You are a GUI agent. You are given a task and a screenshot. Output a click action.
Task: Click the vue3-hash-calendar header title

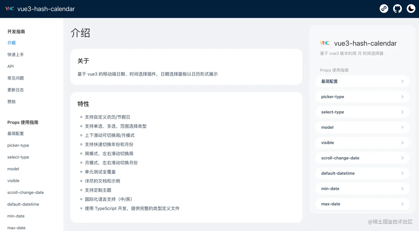(46, 9)
